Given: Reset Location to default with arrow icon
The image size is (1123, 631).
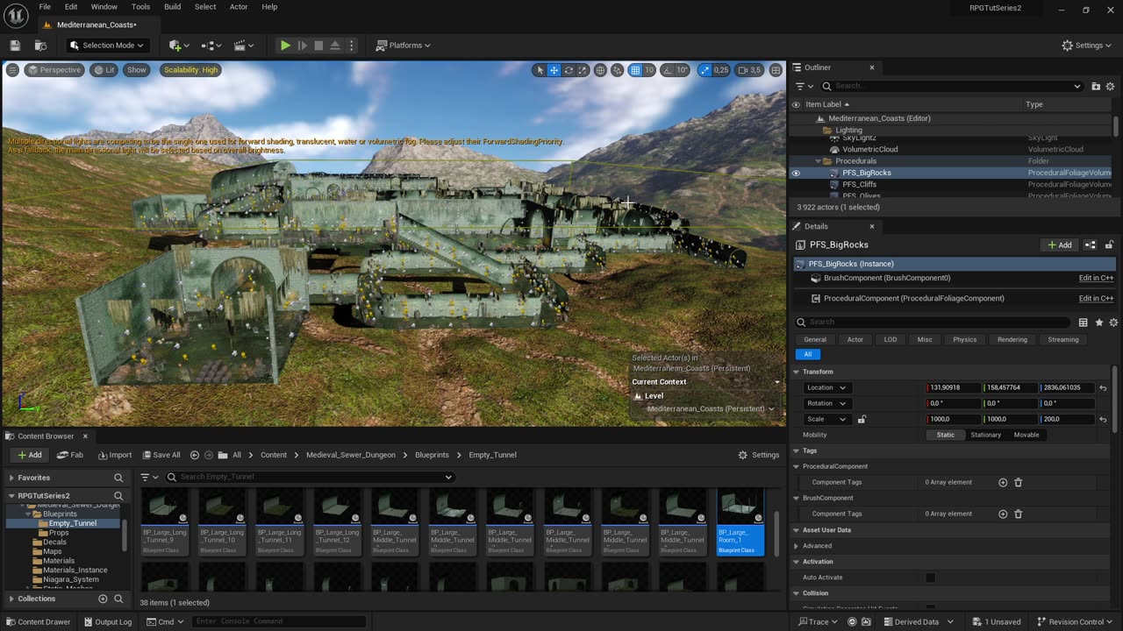Looking at the screenshot, I should [1103, 388].
